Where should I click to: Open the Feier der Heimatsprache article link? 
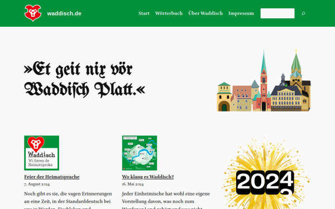click(52, 177)
